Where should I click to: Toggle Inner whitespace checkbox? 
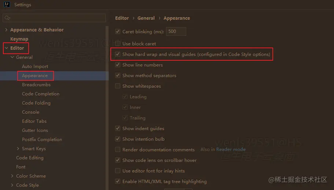pos(125,107)
